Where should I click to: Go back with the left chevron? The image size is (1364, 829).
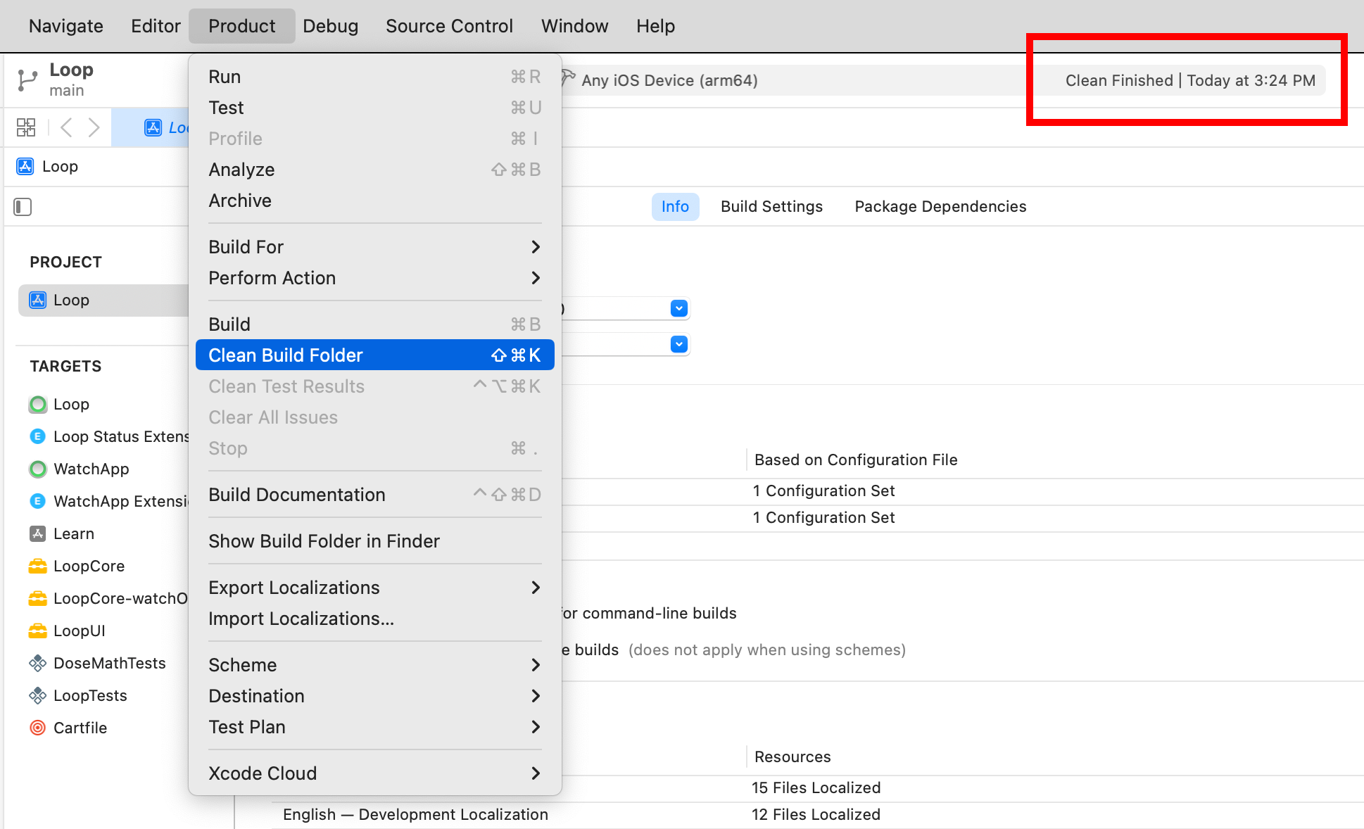click(67, 127)
